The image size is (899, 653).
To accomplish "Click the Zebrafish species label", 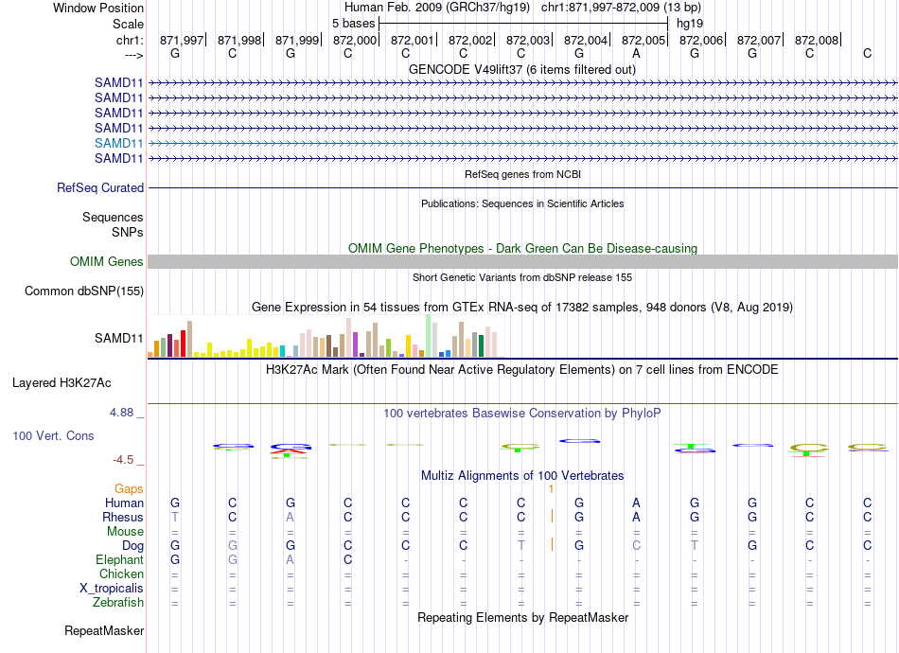I will click(118, 602).
